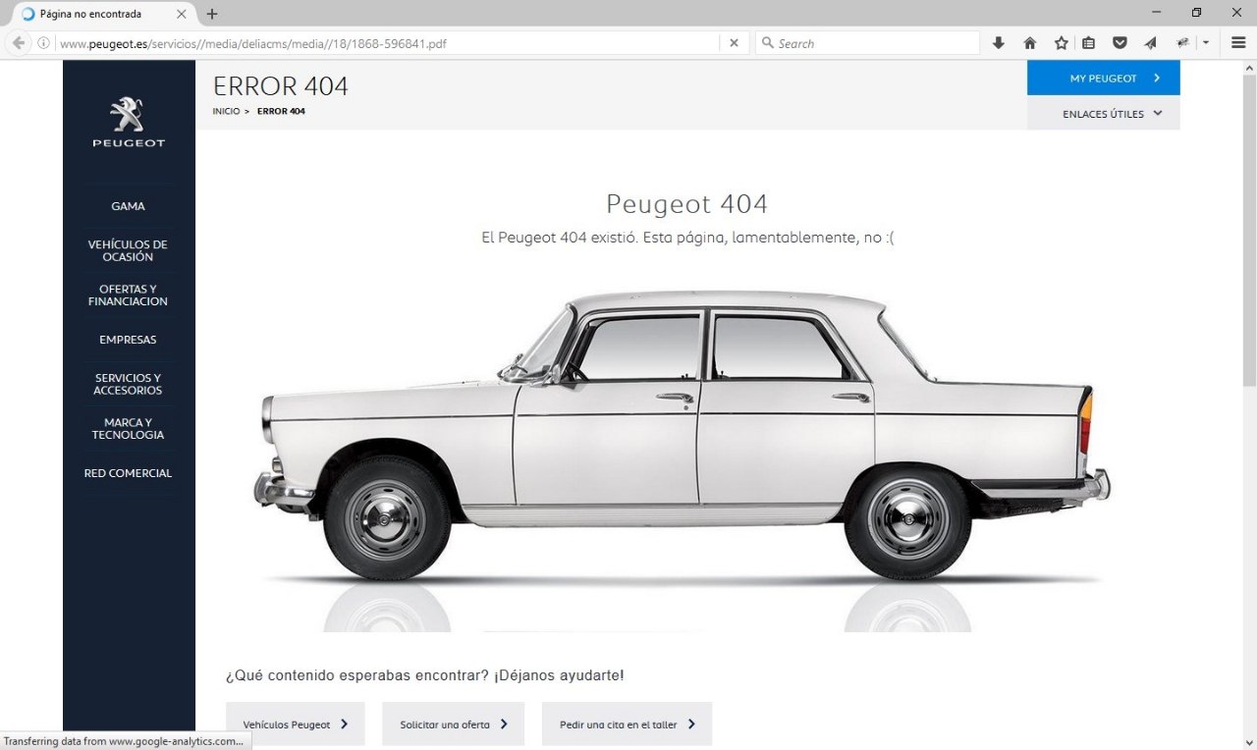
Task: Select the Página no encontrada tab
Action: [103, 14]
